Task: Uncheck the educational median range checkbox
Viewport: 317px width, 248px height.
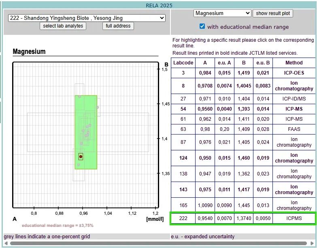Action: tap(202, 26)
